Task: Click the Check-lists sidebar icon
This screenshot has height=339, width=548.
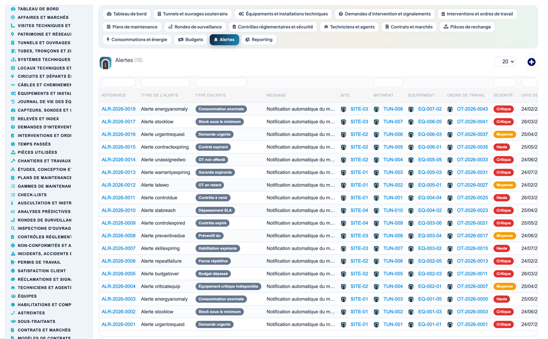Action: 13,195
